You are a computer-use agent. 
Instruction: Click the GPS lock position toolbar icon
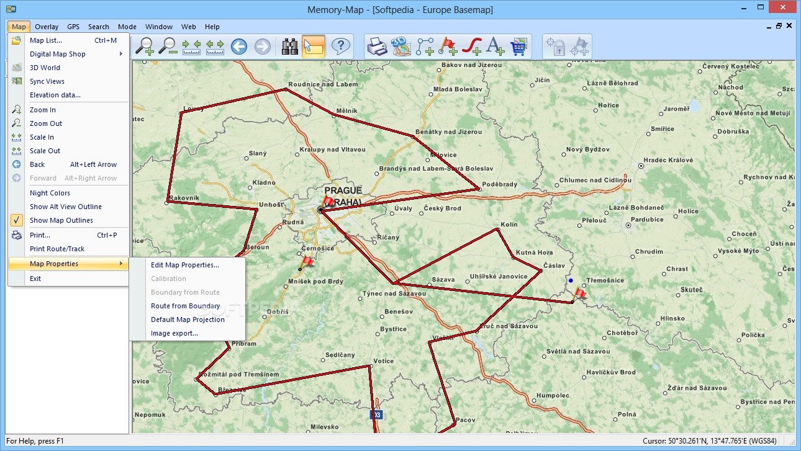(x=556, y=47)
